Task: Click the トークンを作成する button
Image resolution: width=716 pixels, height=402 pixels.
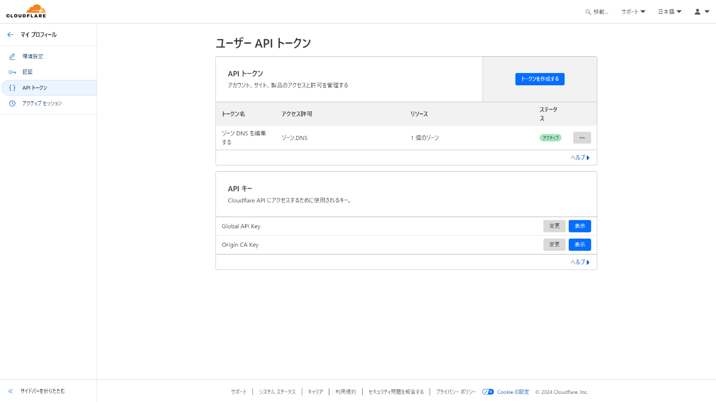Action: (x=540, y=79)
